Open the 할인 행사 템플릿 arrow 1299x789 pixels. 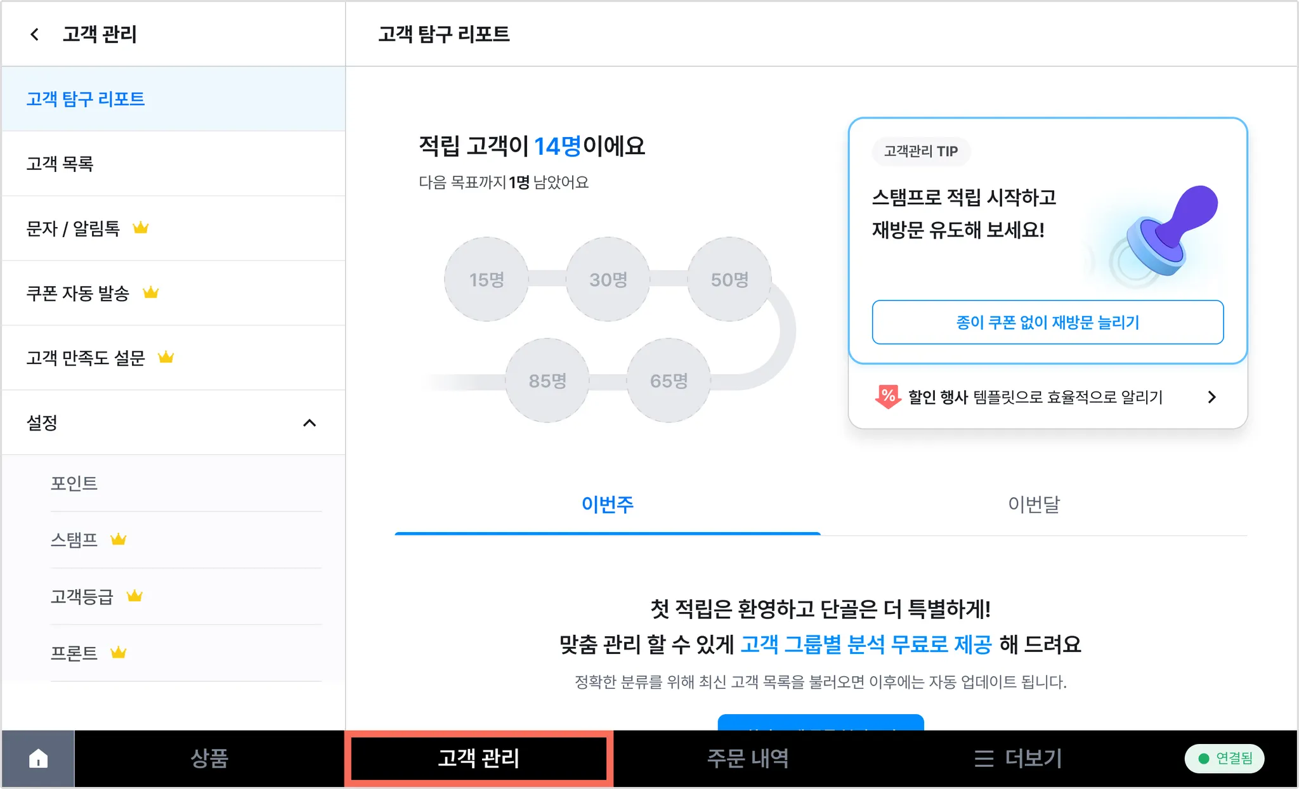[1211, 397]
